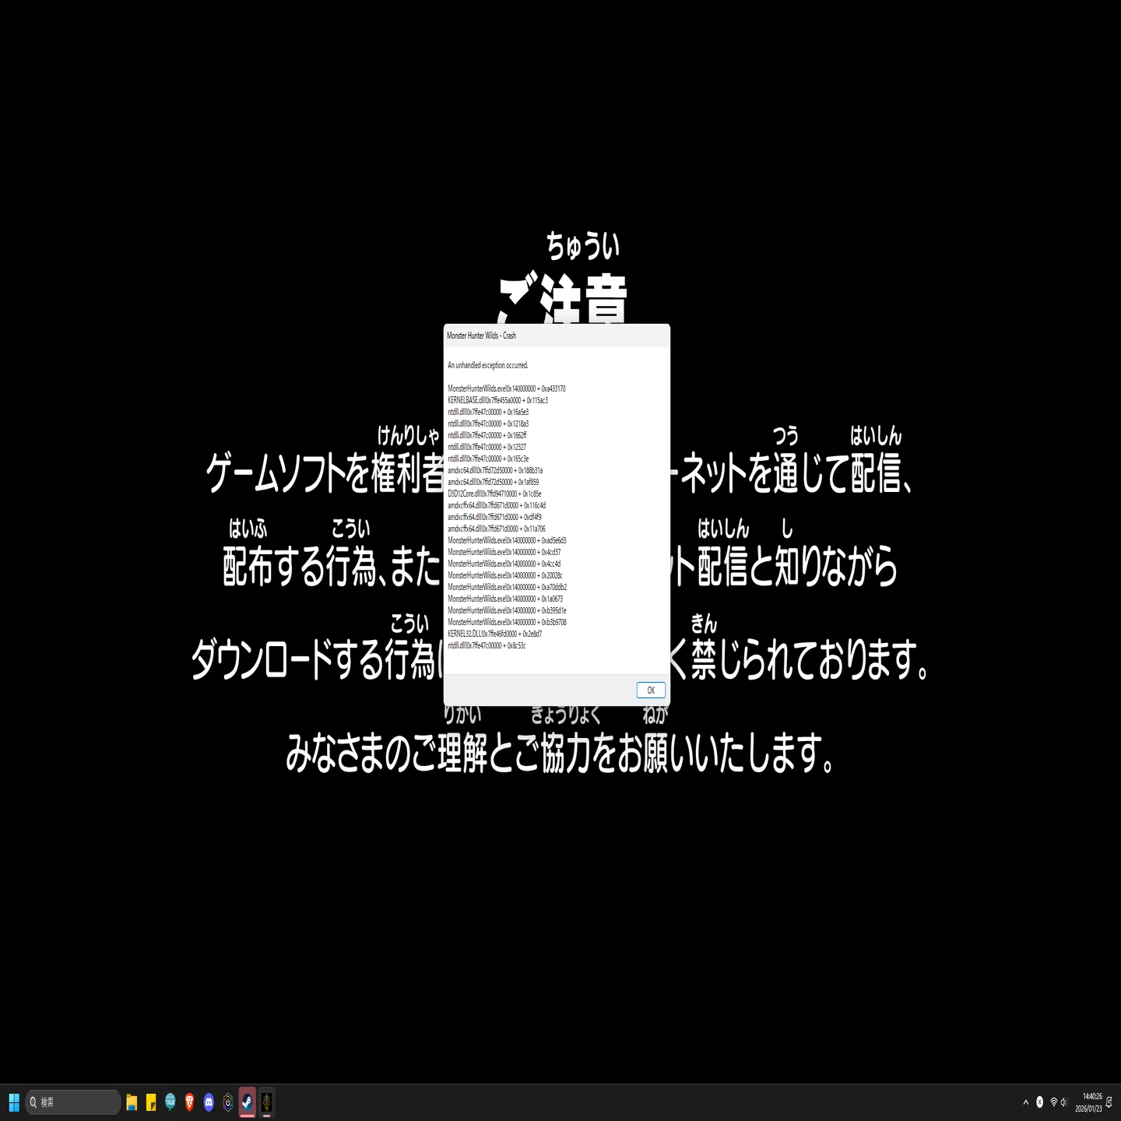Open Discord from the taskbar
The image size is (1121, 1121).
tap(209, 1102)
